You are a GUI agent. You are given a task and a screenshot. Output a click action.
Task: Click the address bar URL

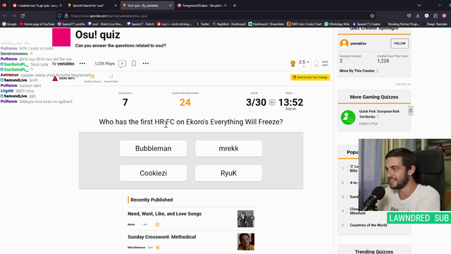(x=109, y=16)
